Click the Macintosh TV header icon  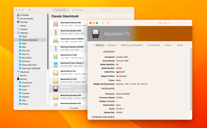point(96,34)
